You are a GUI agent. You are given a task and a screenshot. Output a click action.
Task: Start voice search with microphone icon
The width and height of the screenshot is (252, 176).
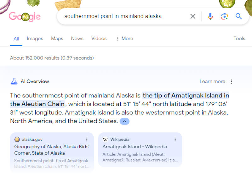coord(210,16)
